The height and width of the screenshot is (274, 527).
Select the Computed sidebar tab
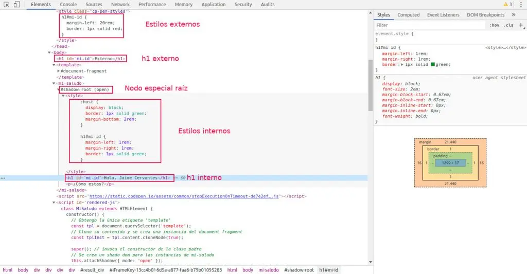pos(408,15)
